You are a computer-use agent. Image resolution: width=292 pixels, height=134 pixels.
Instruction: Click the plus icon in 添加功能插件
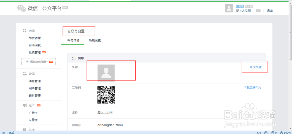pyautogui.click(x=27, y=61)
